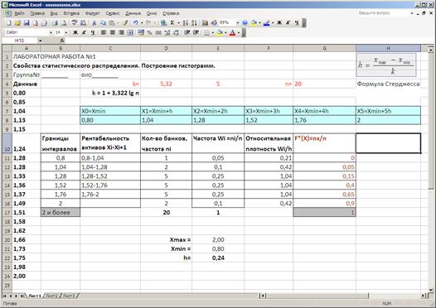Expand the Undo history dropdown arrow
The image size is (436, 308).
click(142, 23)
